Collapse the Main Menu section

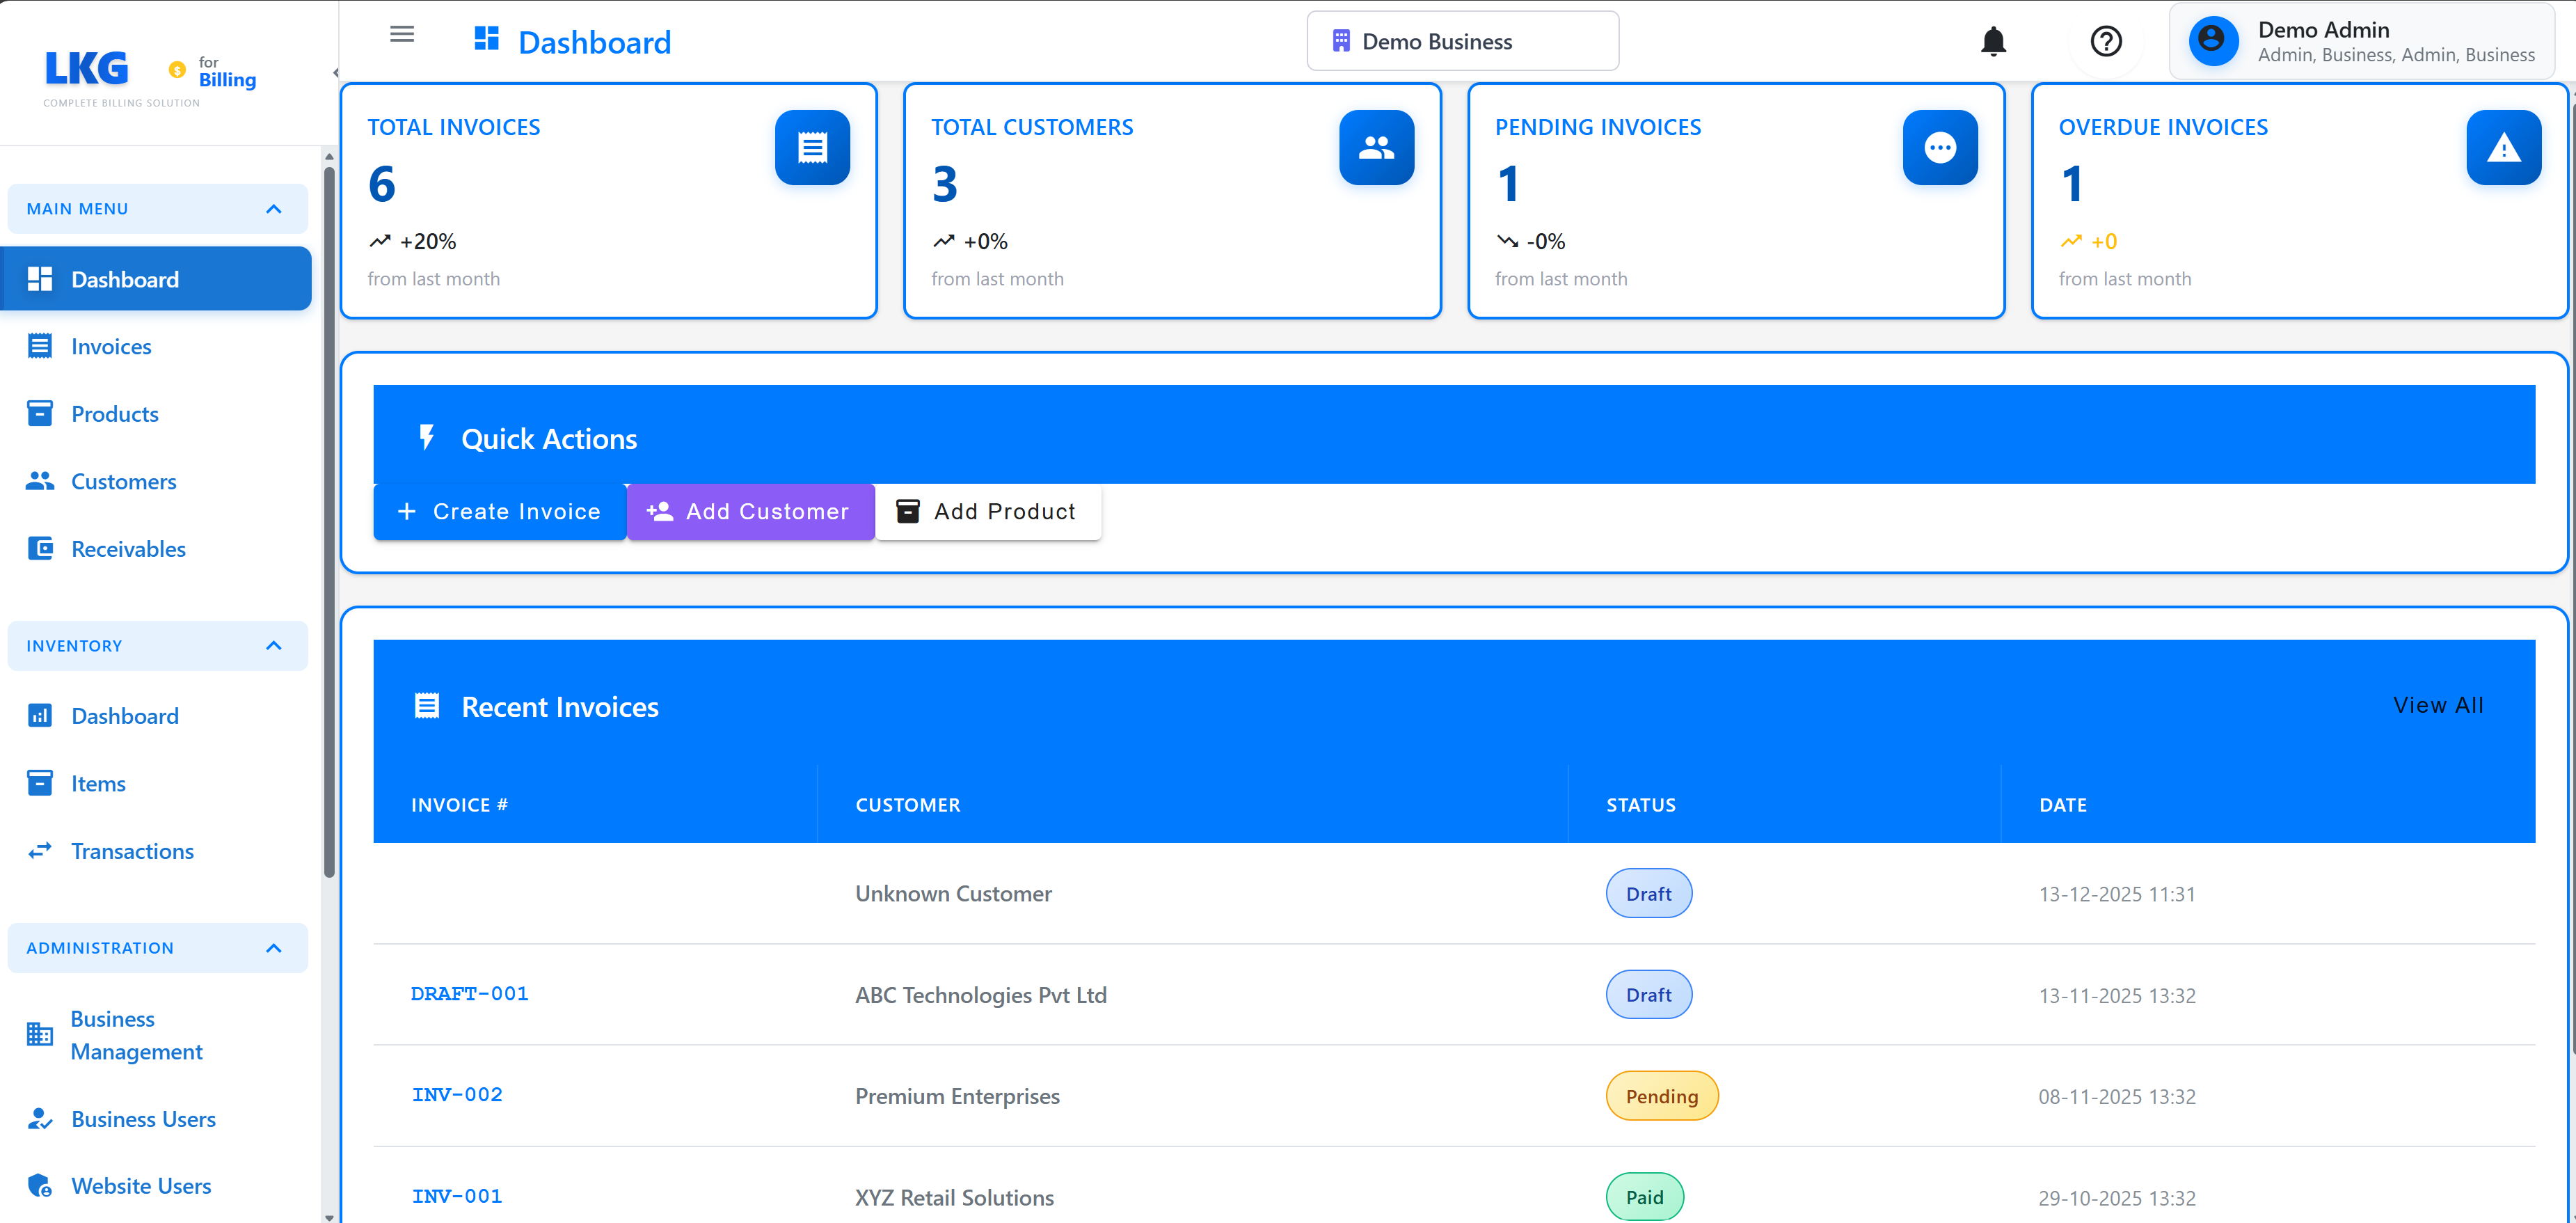click(x=274, y=209)
